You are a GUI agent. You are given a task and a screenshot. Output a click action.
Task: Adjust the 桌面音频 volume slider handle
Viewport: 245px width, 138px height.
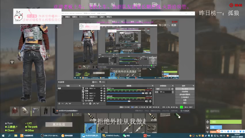(129, 101)
